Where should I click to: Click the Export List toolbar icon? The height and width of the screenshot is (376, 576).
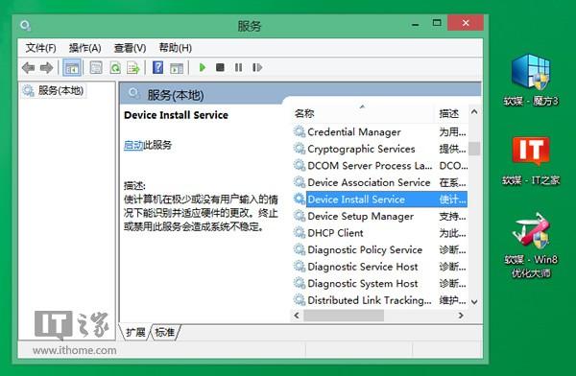pos(133,68)
